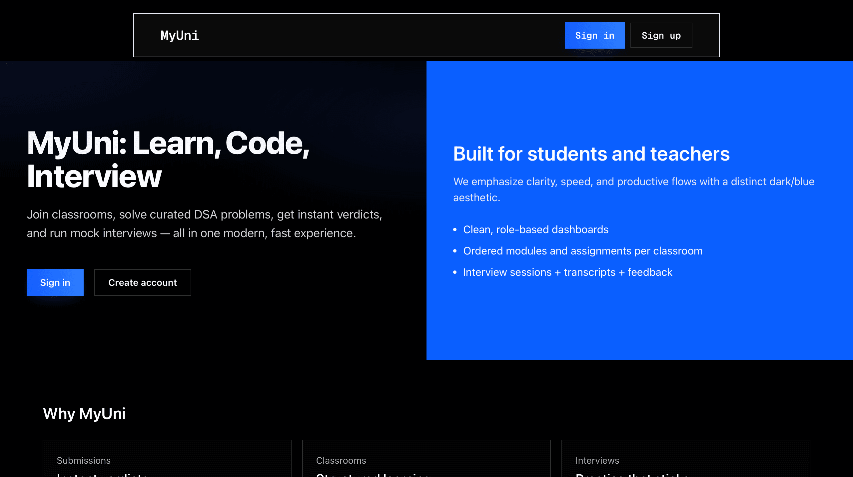Click the blue Sign in button in the hero

pos(55,282)
